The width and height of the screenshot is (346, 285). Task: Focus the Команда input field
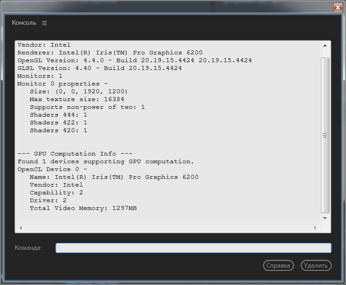193,248
